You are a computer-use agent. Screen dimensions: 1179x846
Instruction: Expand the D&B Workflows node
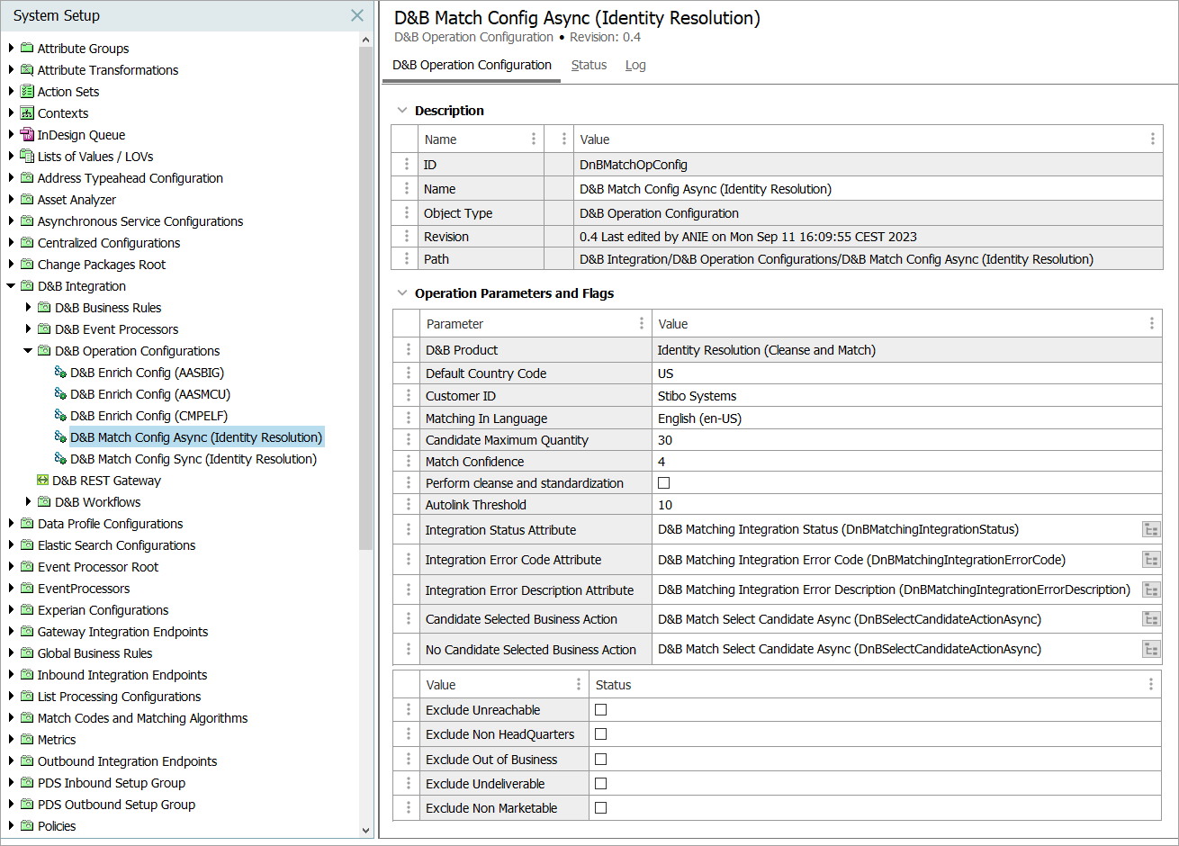pos(28,502)
